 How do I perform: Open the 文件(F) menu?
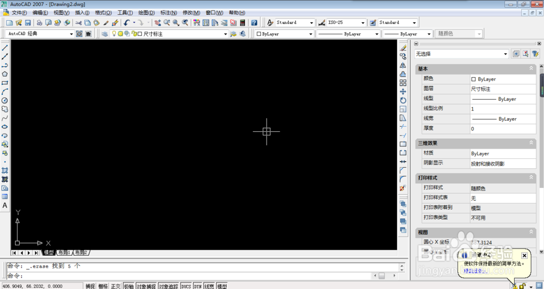19,13
